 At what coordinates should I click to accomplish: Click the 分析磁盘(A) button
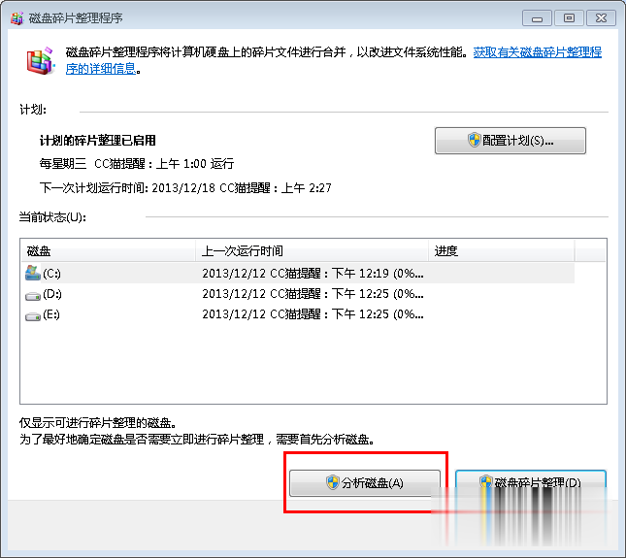365,483
